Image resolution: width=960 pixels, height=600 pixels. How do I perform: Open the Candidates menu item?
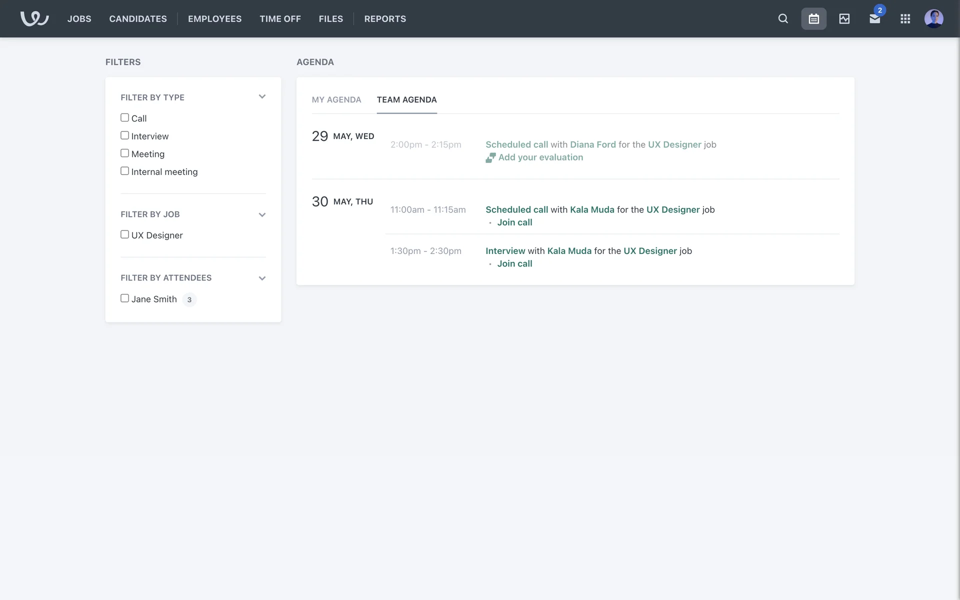tap(138, 18)
